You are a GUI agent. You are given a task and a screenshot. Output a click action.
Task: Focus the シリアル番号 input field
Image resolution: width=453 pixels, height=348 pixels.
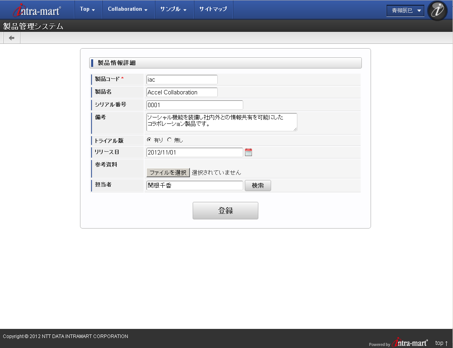pyautogui.click(x=195, y=105)
